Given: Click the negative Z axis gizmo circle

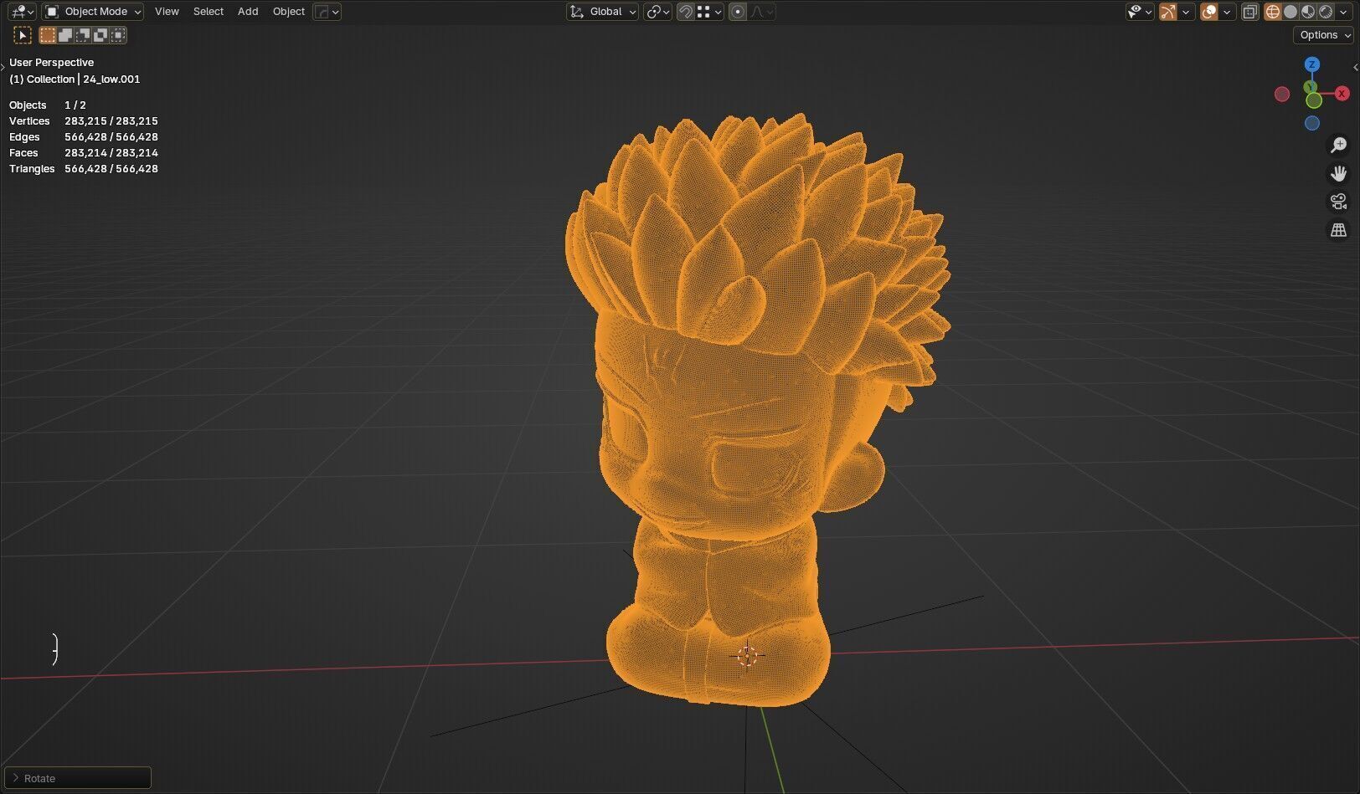Looking at the screenshot, I should 1312,123.
